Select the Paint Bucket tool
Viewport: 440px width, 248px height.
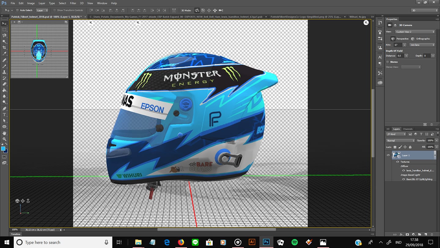coord(4,90)
